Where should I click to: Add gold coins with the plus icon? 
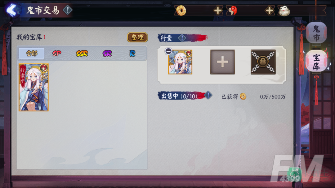218,11
